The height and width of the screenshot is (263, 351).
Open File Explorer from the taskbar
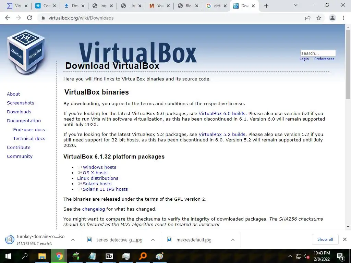[42, 256]
